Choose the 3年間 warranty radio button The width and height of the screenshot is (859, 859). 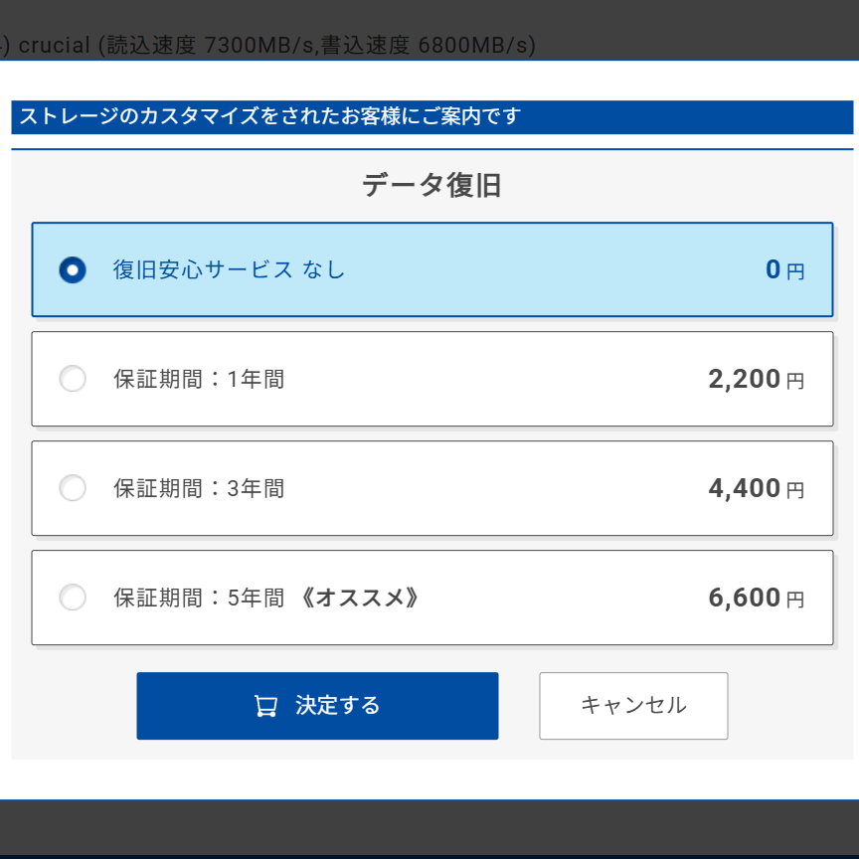click(73, 488)
